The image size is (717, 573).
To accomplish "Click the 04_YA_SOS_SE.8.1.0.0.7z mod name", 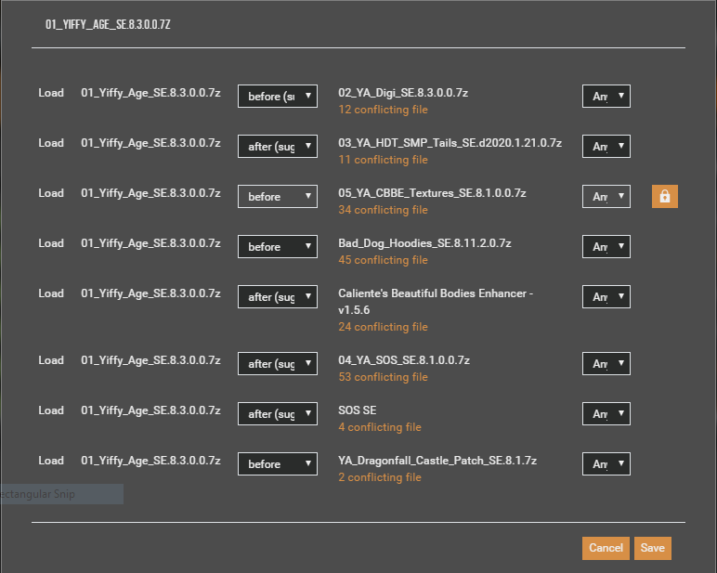I will click(404, 360).
